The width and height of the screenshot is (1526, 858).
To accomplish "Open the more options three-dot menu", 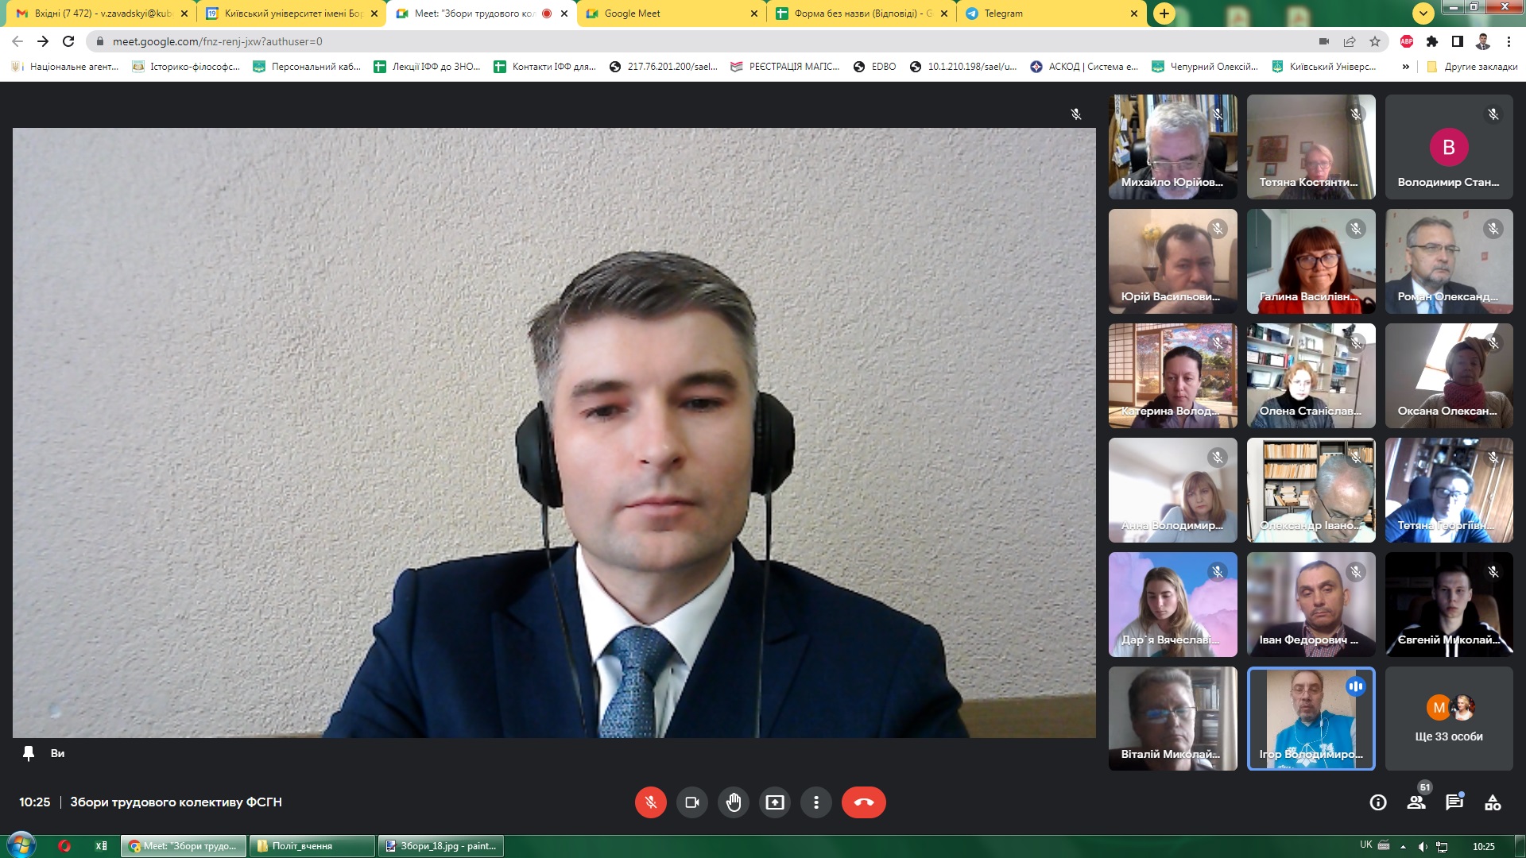I will (815, 802).
